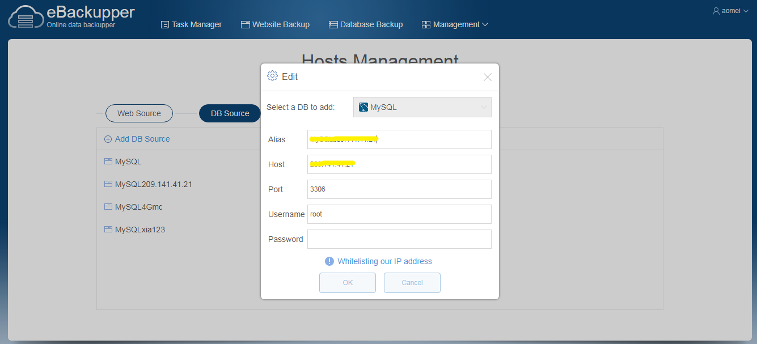Click the eBackupper brand name text
757x344 pixels.
[x=91, y=12]
